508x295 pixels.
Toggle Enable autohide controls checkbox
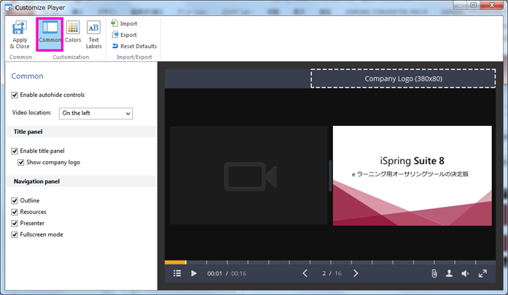click(15, 95)
